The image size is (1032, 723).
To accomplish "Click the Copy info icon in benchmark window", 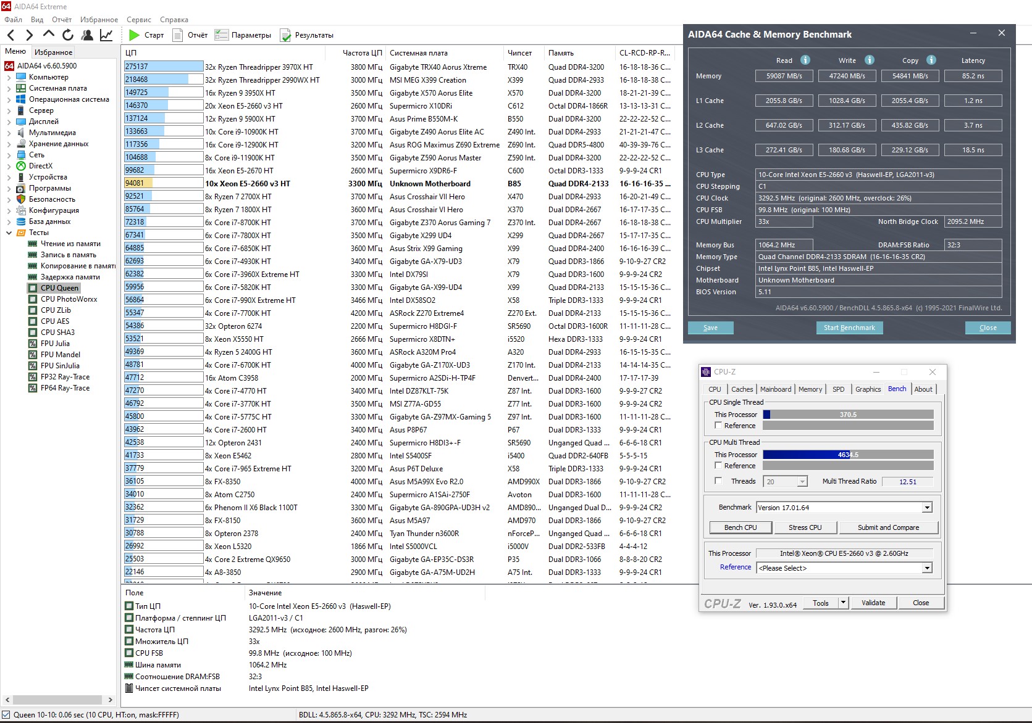I will 931,60.
